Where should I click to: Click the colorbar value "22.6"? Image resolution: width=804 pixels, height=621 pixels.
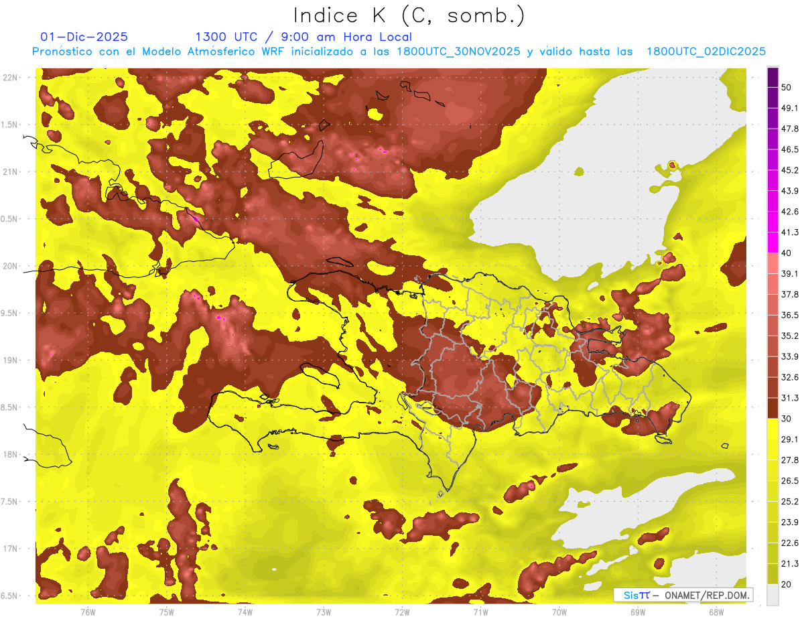pos(791,543)
